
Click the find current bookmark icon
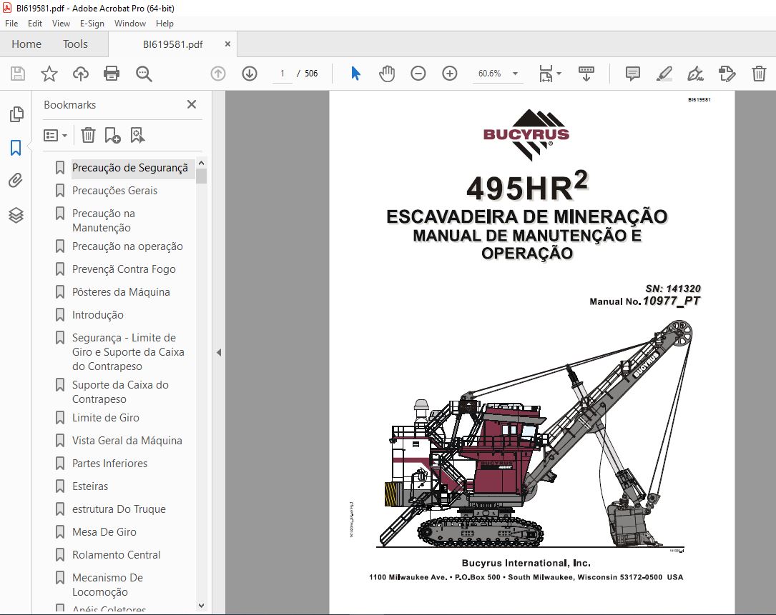coord(137,135)
